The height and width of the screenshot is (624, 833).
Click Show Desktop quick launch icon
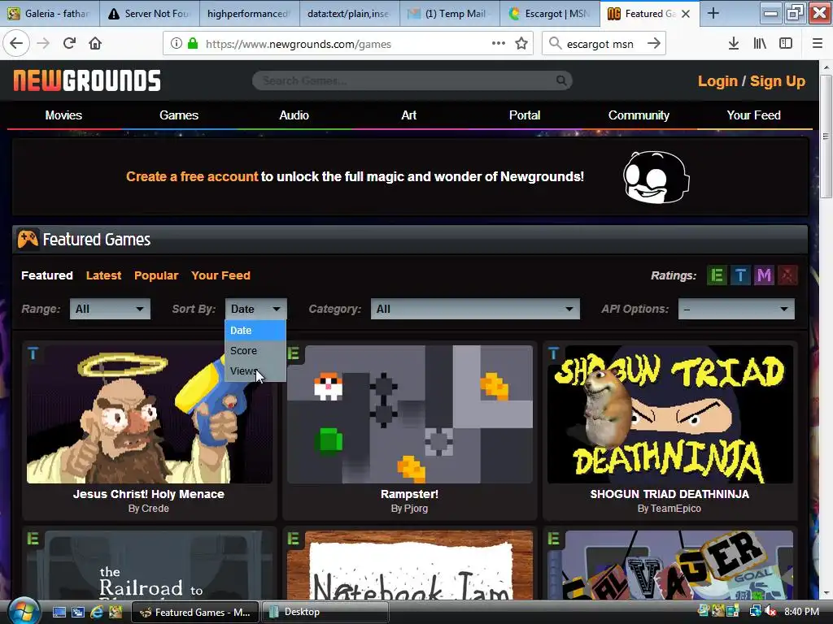point(59,613)
